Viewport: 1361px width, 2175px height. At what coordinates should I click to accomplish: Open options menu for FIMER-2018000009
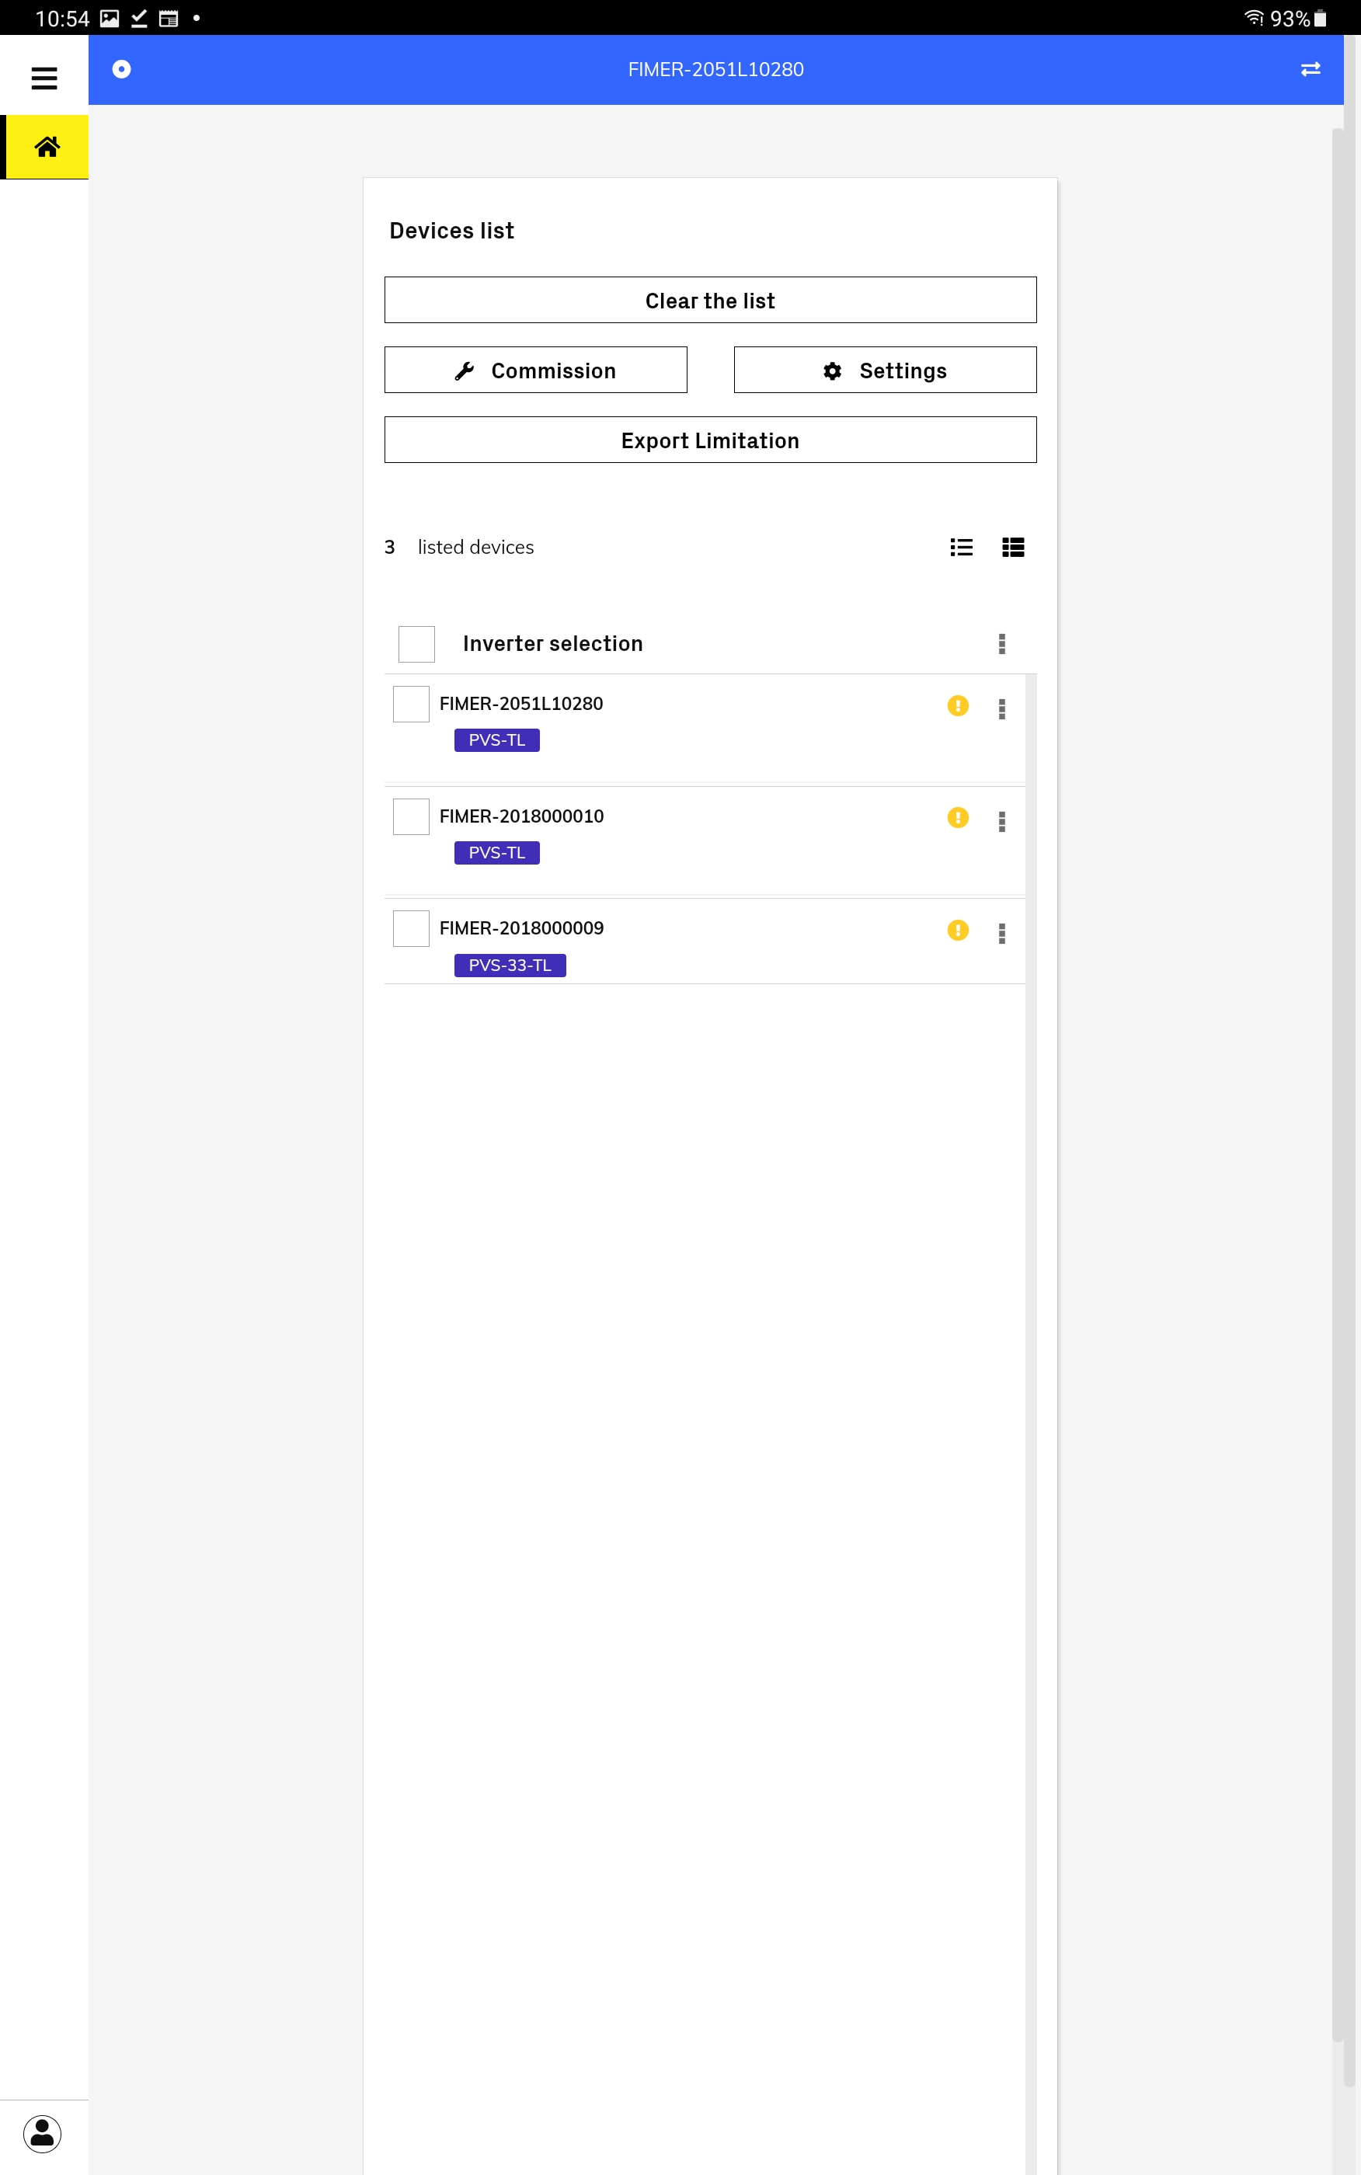(1002, 933)
